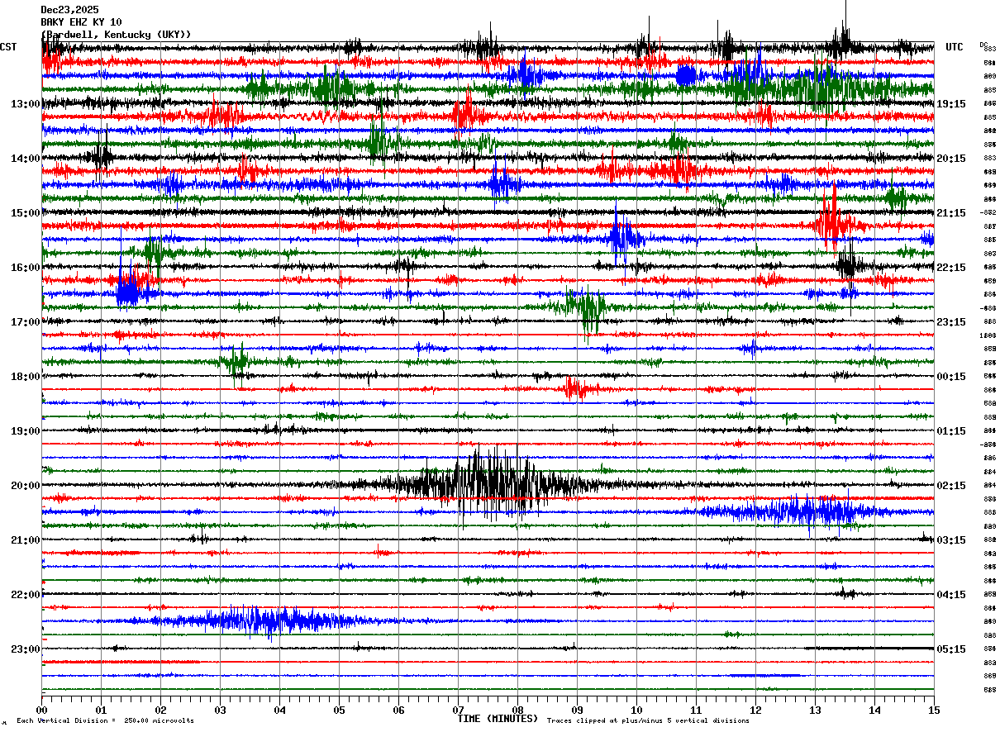Viewport: 1000px width, 732px height.
Task: Click the 05:15 UTC time label
Action: click(x=951, y=649)
